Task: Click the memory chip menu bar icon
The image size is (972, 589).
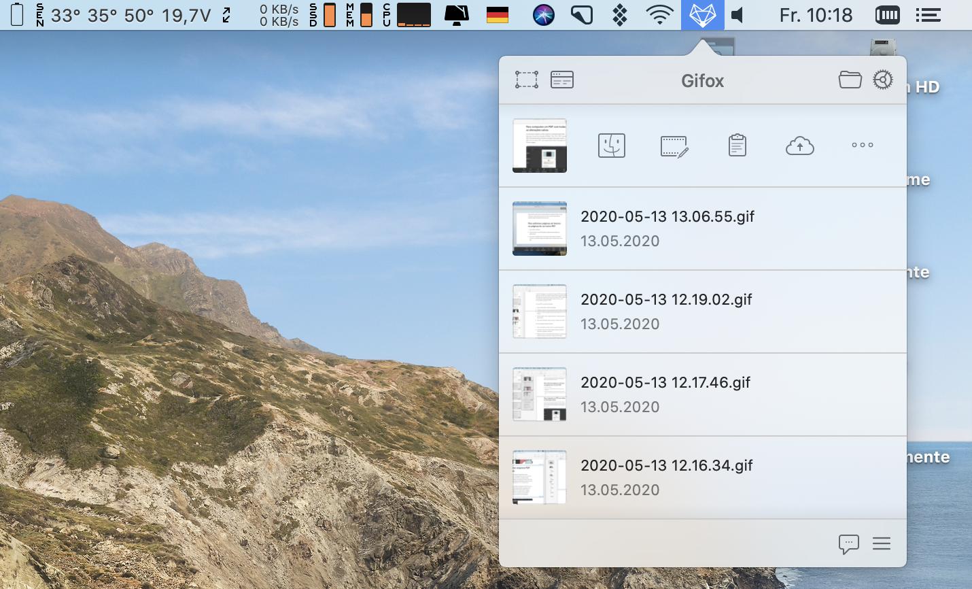Action: click(887, 15)
